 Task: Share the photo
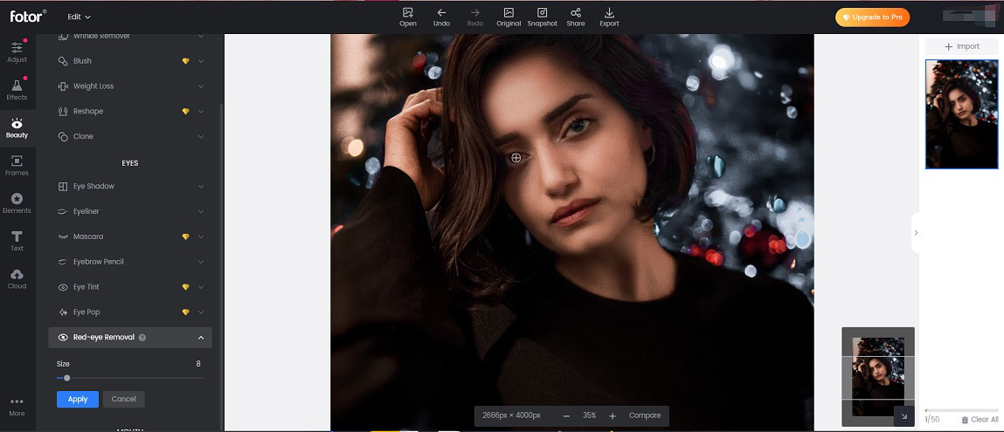tap(576, 17)
